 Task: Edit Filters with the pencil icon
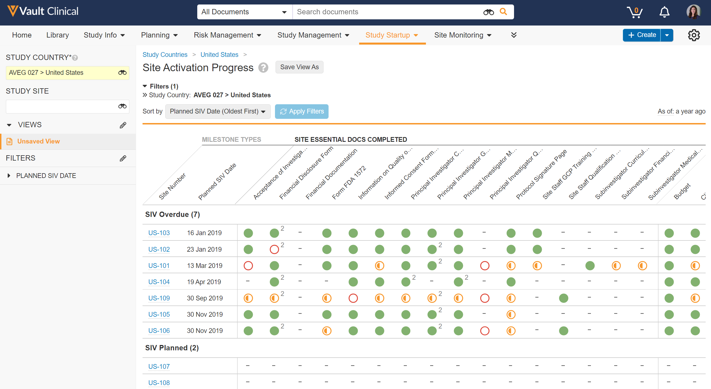point(123,158)
